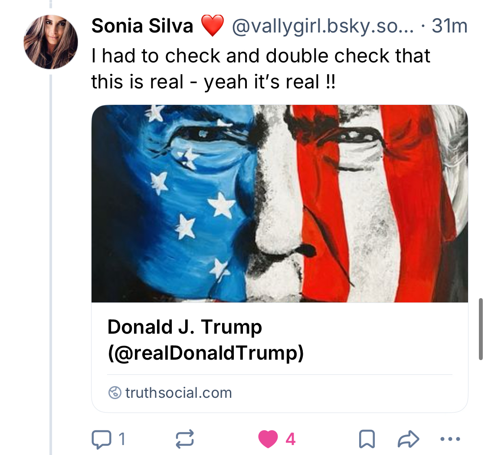Unlike the post with the pink heart
This screenshot has width=488, height=455.
268,439
